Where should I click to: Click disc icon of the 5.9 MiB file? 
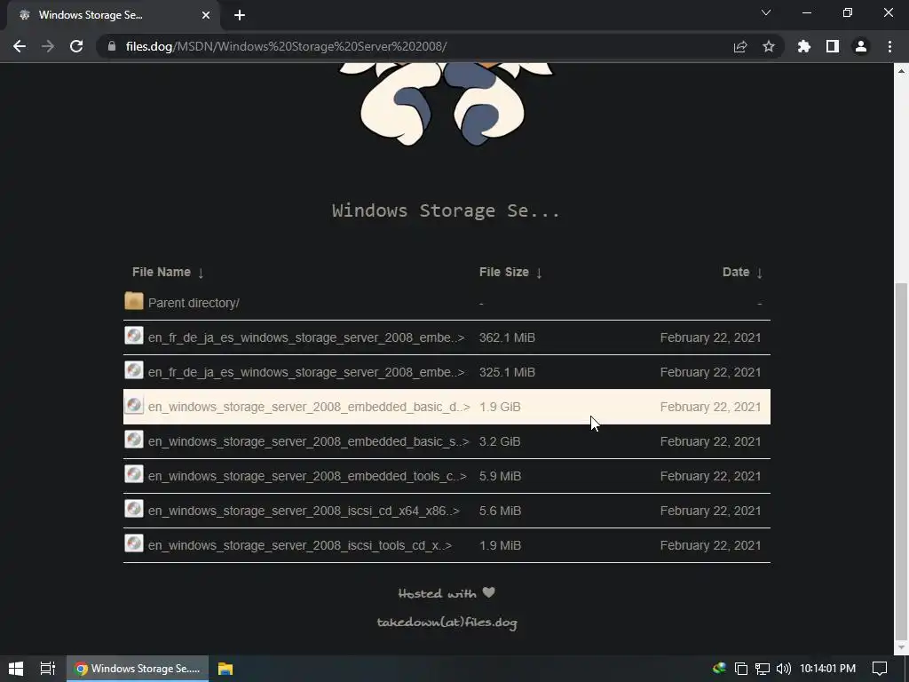134,474
